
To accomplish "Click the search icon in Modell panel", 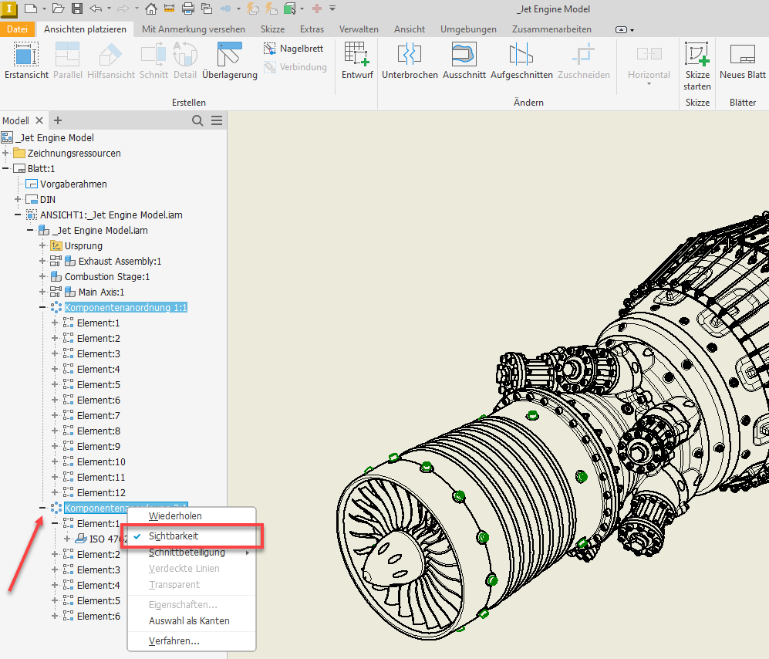I will pos(197,120).
